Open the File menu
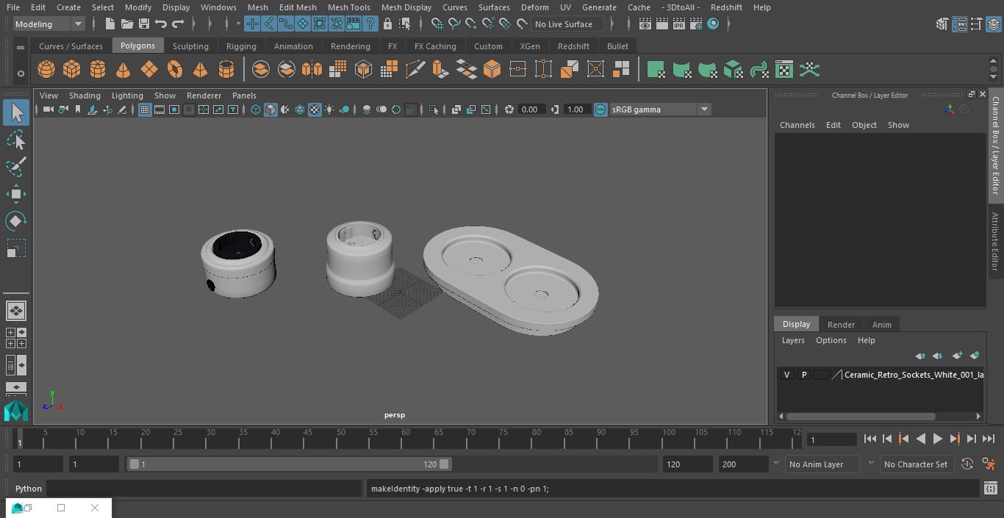 (13, 7)
